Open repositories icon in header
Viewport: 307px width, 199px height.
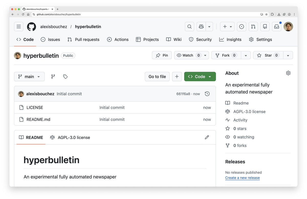coord(265,27)
